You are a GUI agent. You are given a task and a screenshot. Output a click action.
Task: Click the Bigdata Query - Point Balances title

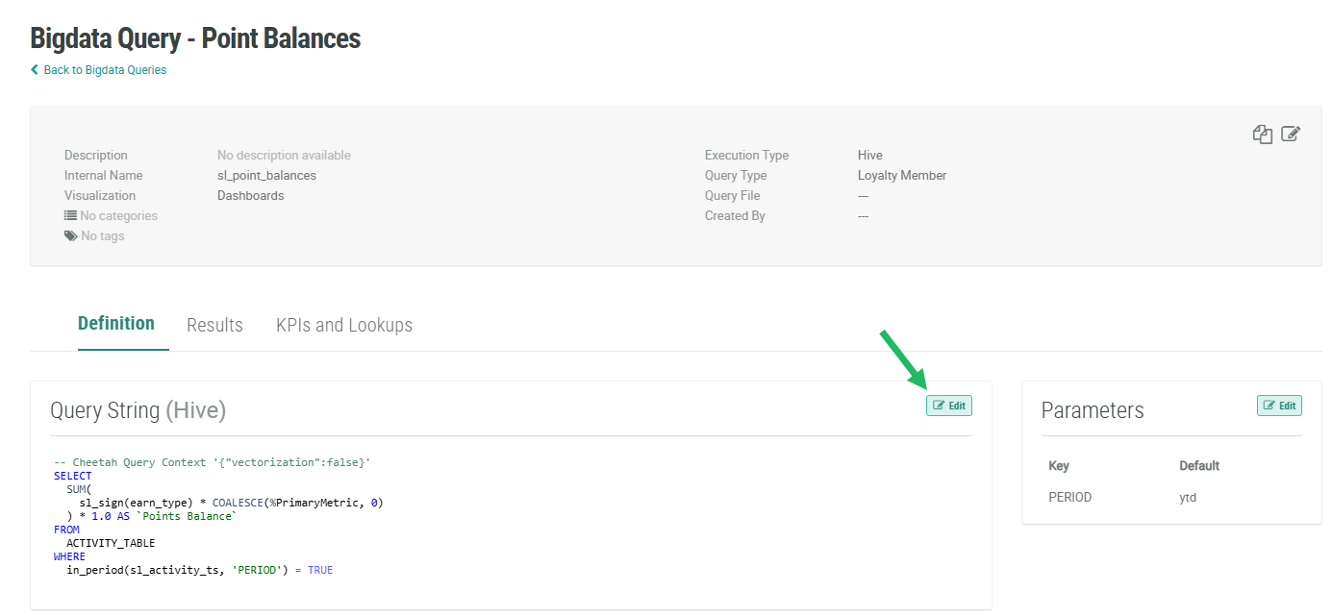pyautogui.click(x=195, y=38)
